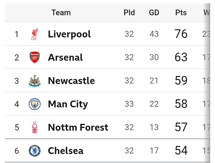Click the Arsenal club badge
Viewport: 215px width, 163px height.
coord(35,57)
